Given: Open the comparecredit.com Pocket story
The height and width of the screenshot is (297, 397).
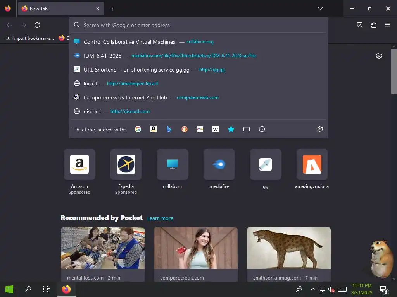Looking at the screenshot, I should tap(196, 254).
